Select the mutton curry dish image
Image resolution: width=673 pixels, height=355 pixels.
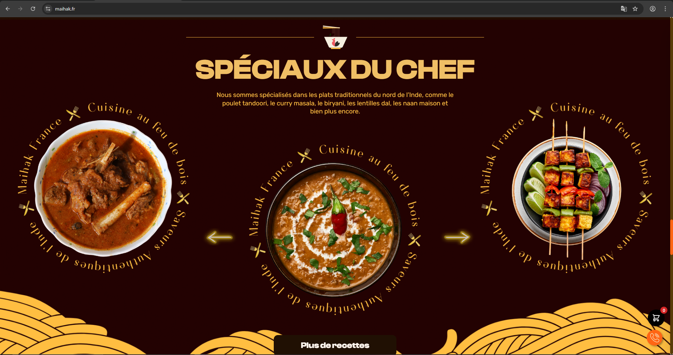tap(103, 188)
